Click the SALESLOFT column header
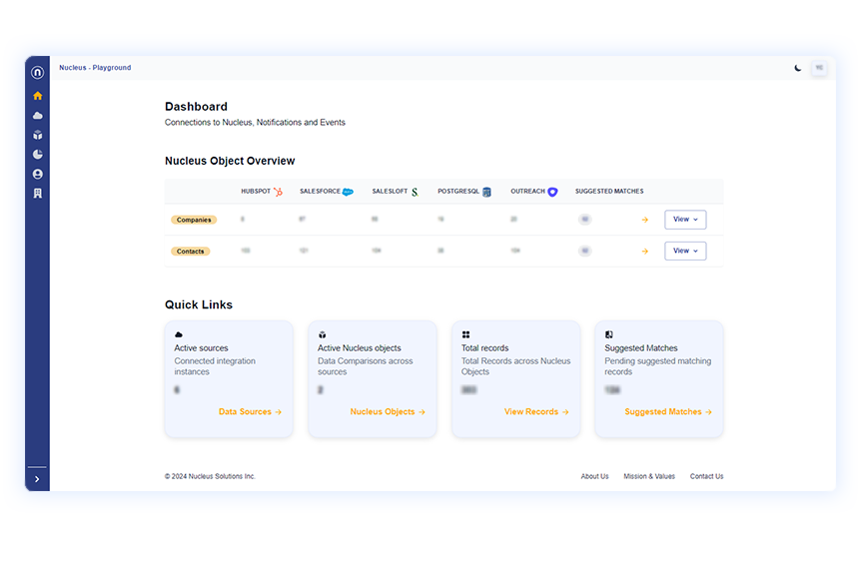Image resolution: width=859 pixels, height=567 pixels. tap(391, 192)
